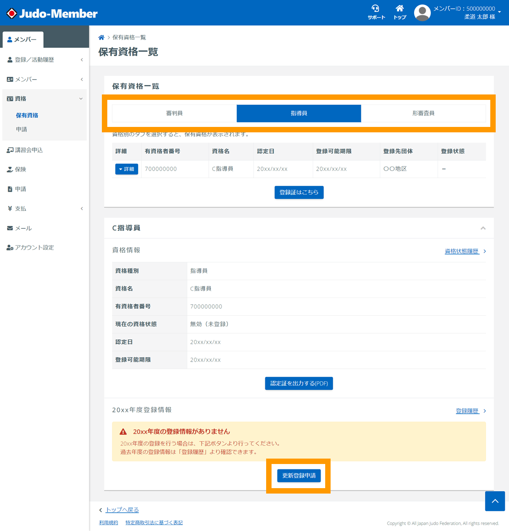Click 保有資格一覧 in the breadcrumb
This screenshot has height=531, width=509.
[129, 37]
